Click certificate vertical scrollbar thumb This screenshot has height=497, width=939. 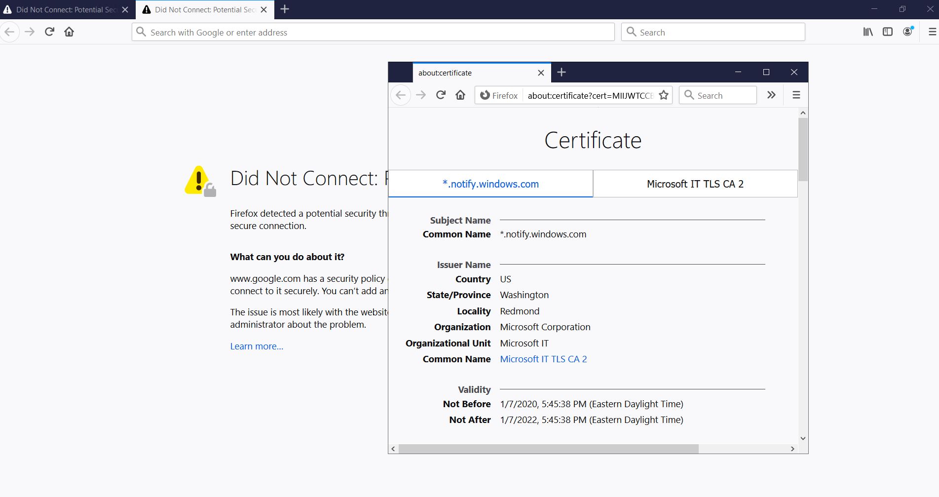pos(803,150)
